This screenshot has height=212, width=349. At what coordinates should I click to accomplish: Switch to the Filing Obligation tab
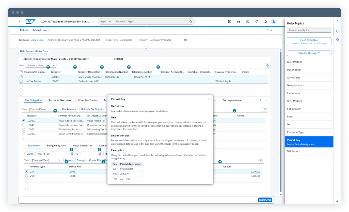click(x=56, y=145)
